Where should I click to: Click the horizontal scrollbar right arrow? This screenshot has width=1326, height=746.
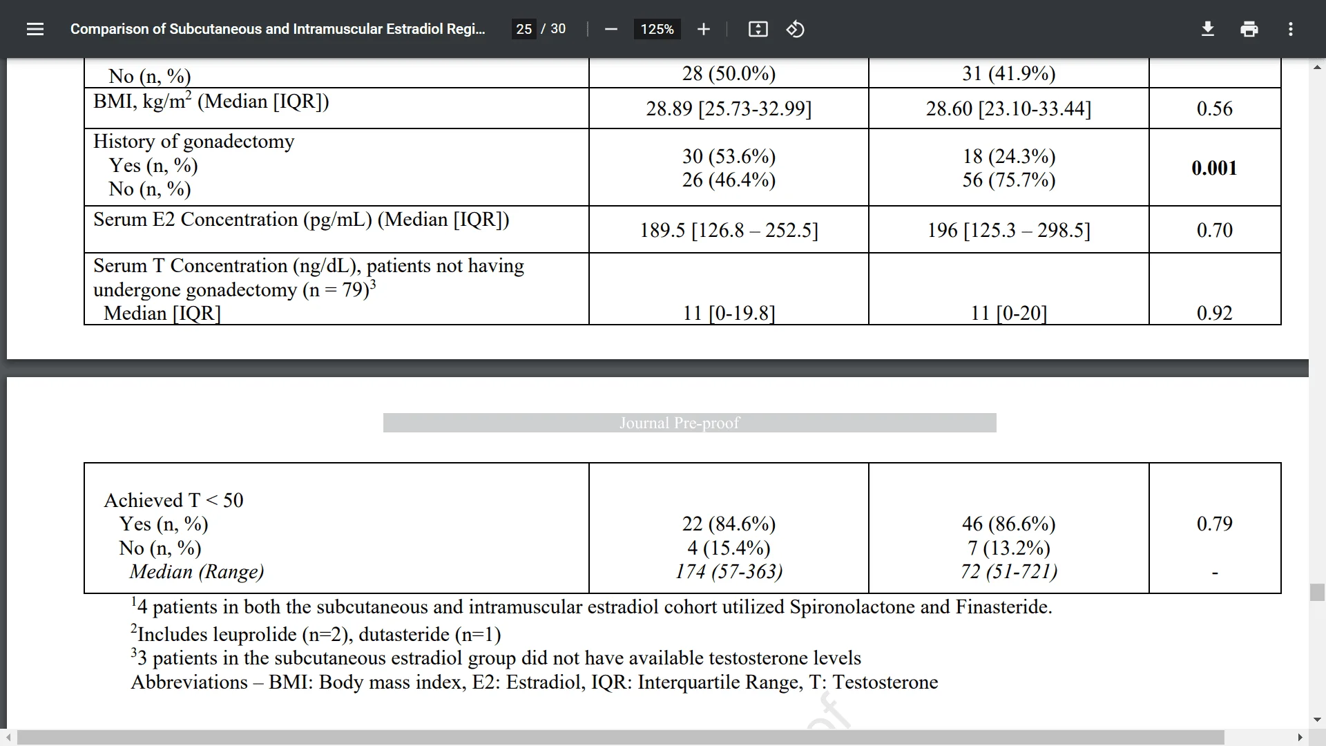[x=1300, y=737]
